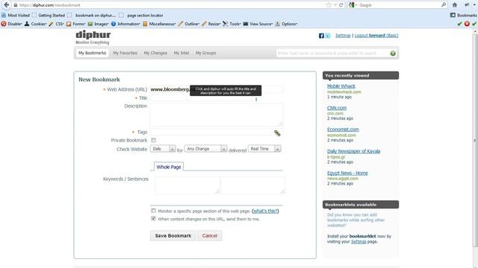Click the Save Bookmark button
Image resolution: width=478 pixels, height=268 pixels.
click(x=173, y=236)
